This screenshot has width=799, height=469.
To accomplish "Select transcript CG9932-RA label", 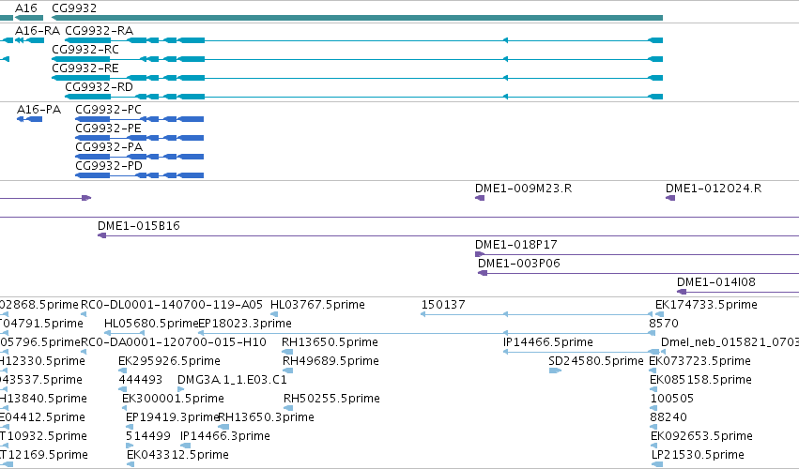I will (x=99, y=31).
